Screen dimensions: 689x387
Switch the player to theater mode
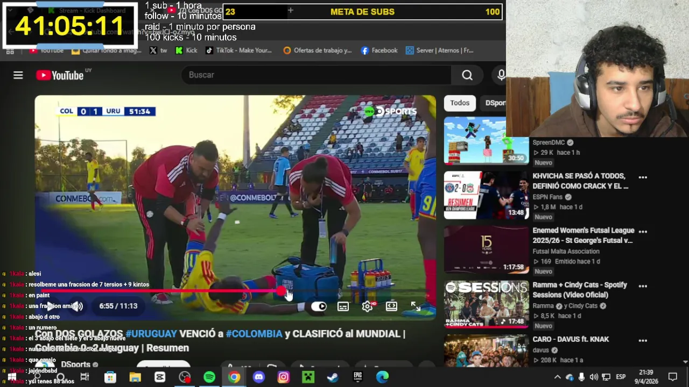click(391, 306)
